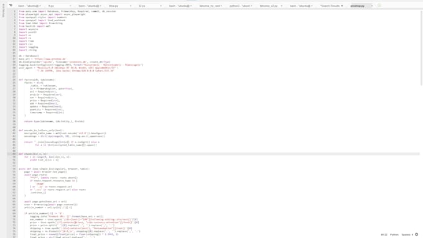Switch to the Search Results tab
Screen dimensions: 423x238
click(x=330, y=6)
